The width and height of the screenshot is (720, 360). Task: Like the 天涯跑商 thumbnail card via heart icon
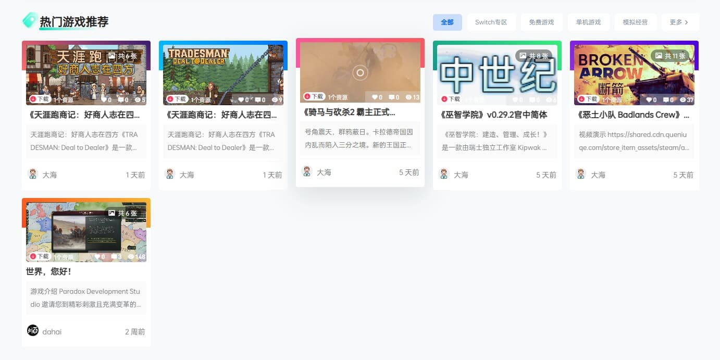(x=104, y=100)
